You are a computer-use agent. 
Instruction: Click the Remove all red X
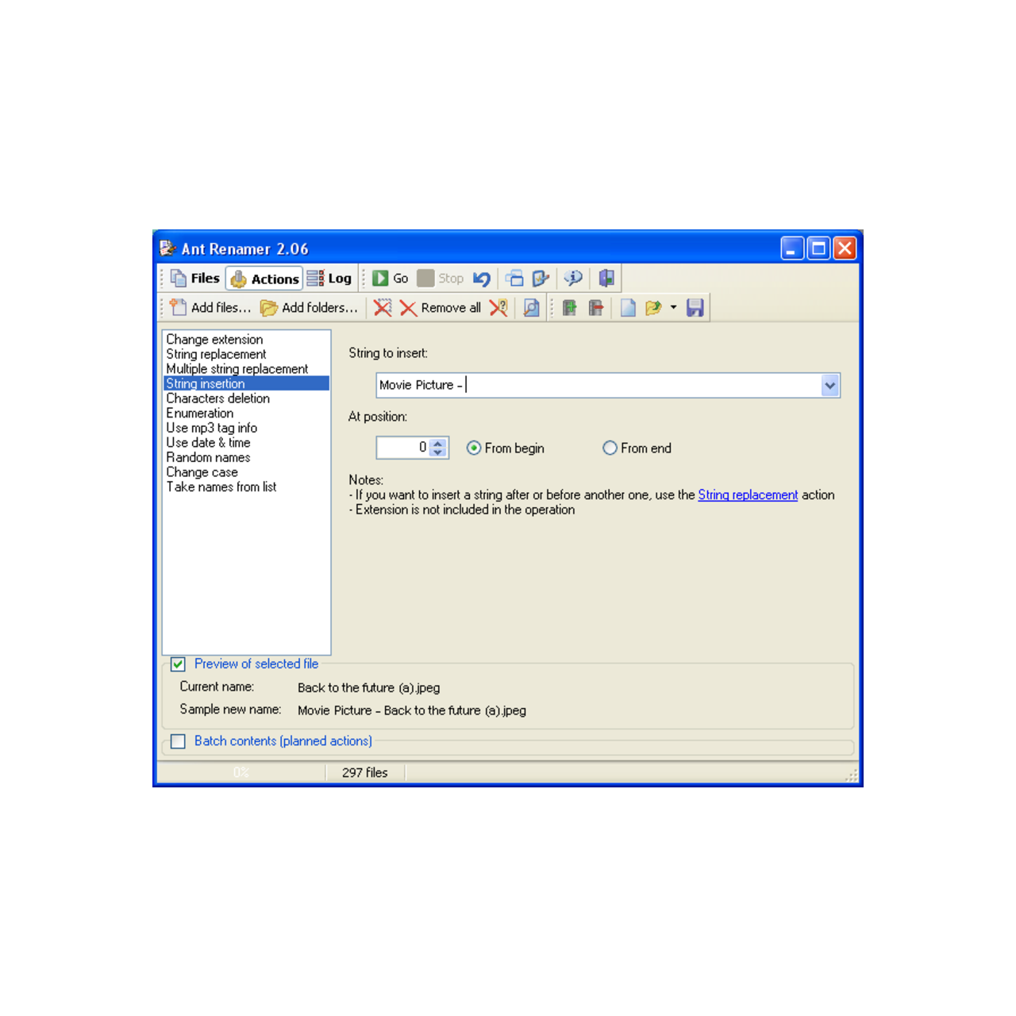click(x=441, y=308)
